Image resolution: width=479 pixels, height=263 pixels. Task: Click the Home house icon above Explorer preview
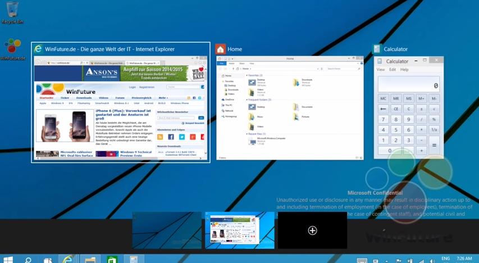pos(220,49)
